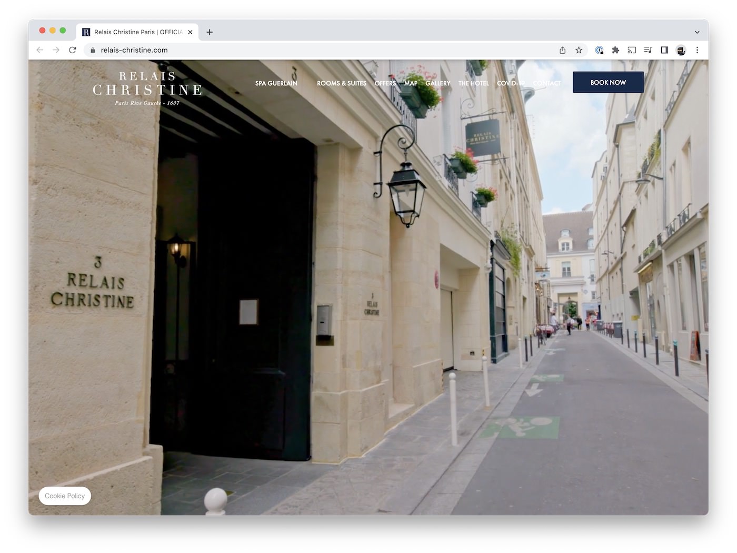Click the Cast screen icon
This screenshot has height=553, width=737.
tap(632, 50)
